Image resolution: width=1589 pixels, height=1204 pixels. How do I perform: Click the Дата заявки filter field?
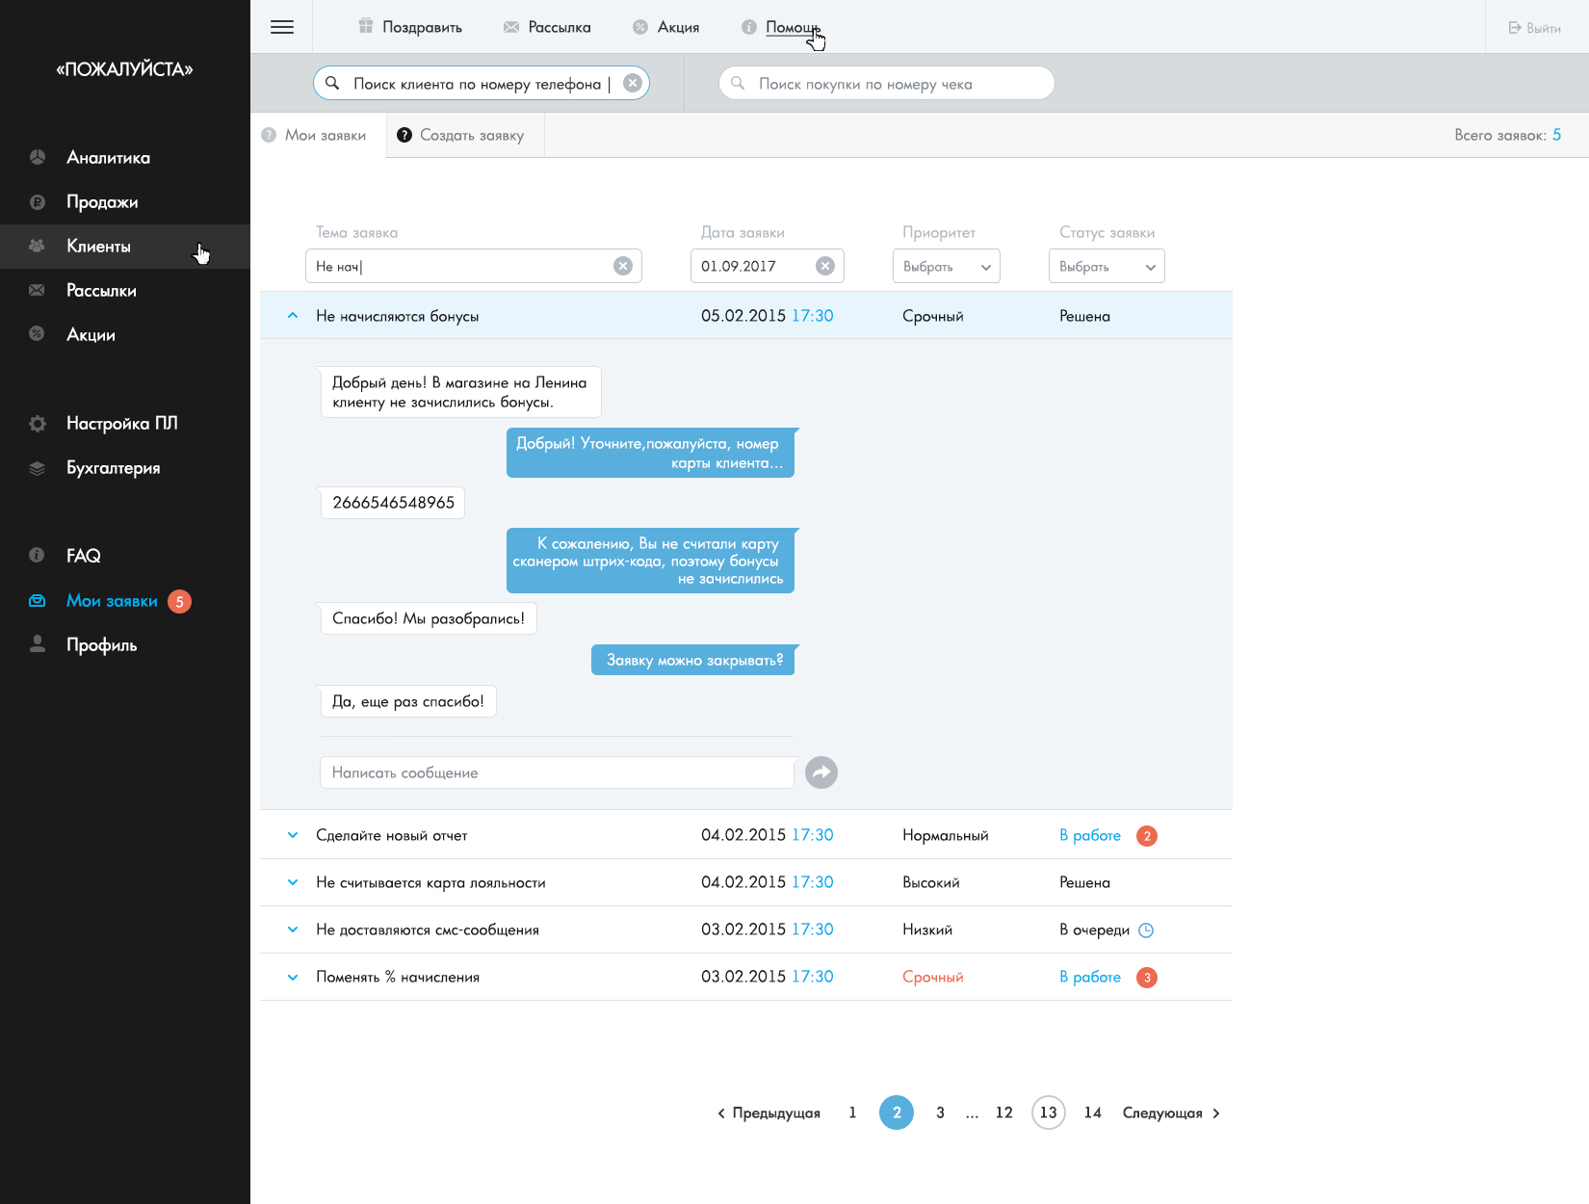[768, 266]
